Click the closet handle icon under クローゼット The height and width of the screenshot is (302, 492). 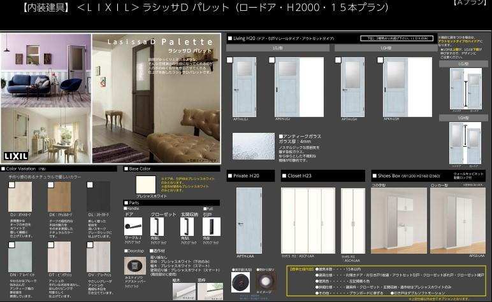click(157, 226)
